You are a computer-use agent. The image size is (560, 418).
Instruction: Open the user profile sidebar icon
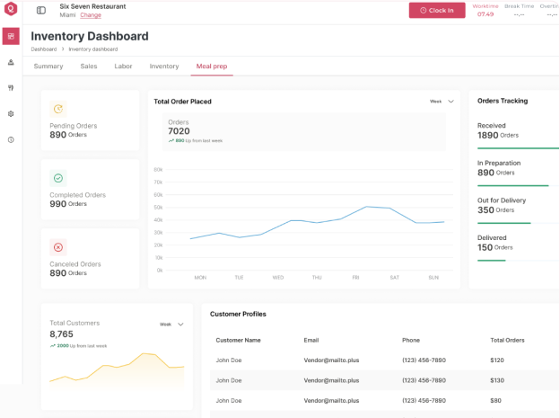click(11, 62)
